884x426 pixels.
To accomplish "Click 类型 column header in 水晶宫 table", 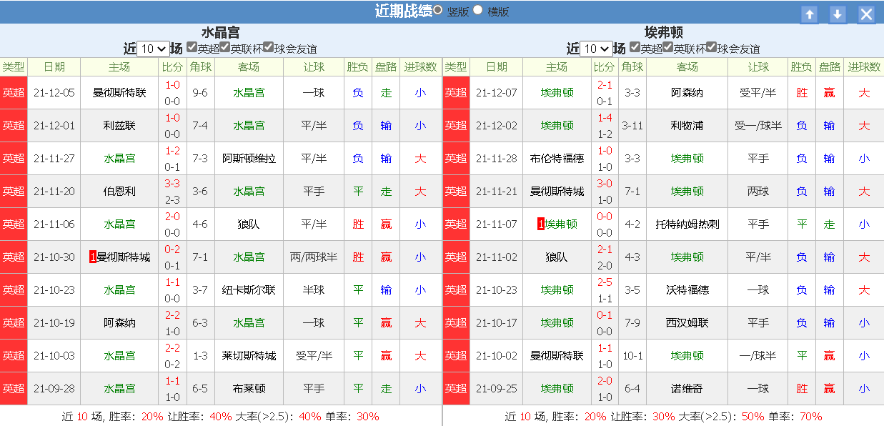I will (x=14, y=67).
